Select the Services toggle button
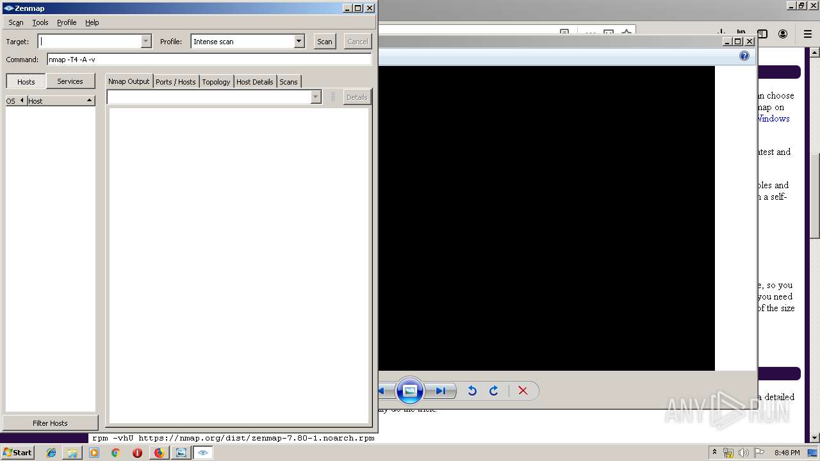The image size is (820, 461). click(x=70, y=81)
